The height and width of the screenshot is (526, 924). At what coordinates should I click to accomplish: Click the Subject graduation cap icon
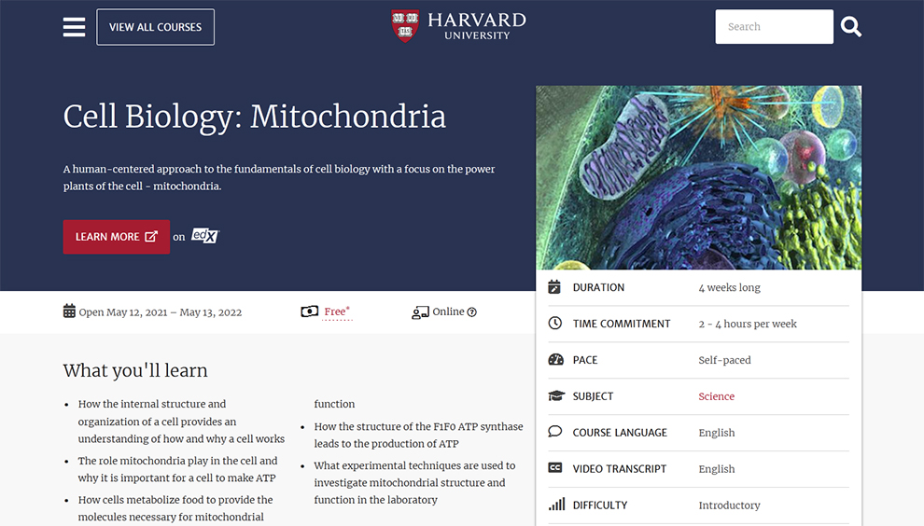(556, 395)
